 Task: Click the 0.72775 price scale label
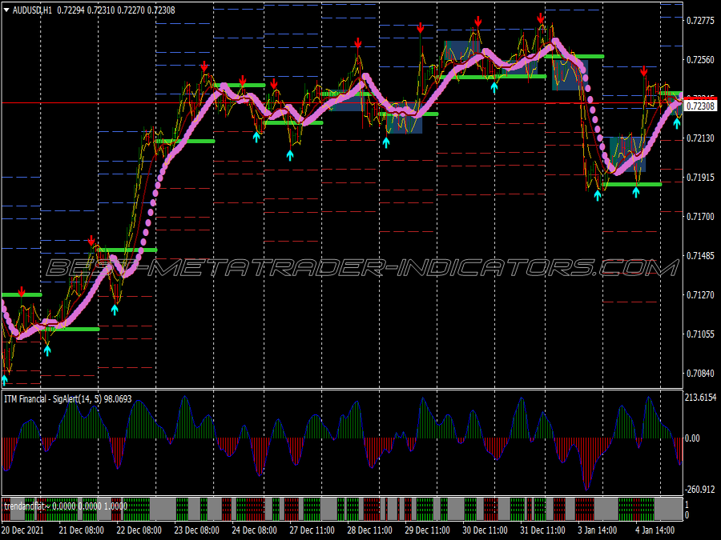click(700, 21)
